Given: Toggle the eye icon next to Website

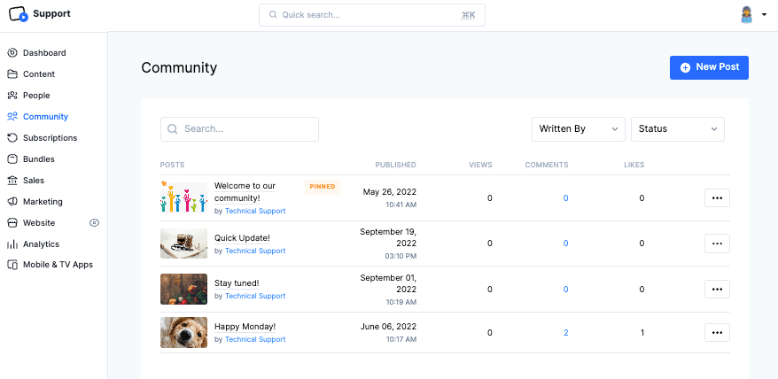Looking at the screenshot, I should click(x=94, y=223).
